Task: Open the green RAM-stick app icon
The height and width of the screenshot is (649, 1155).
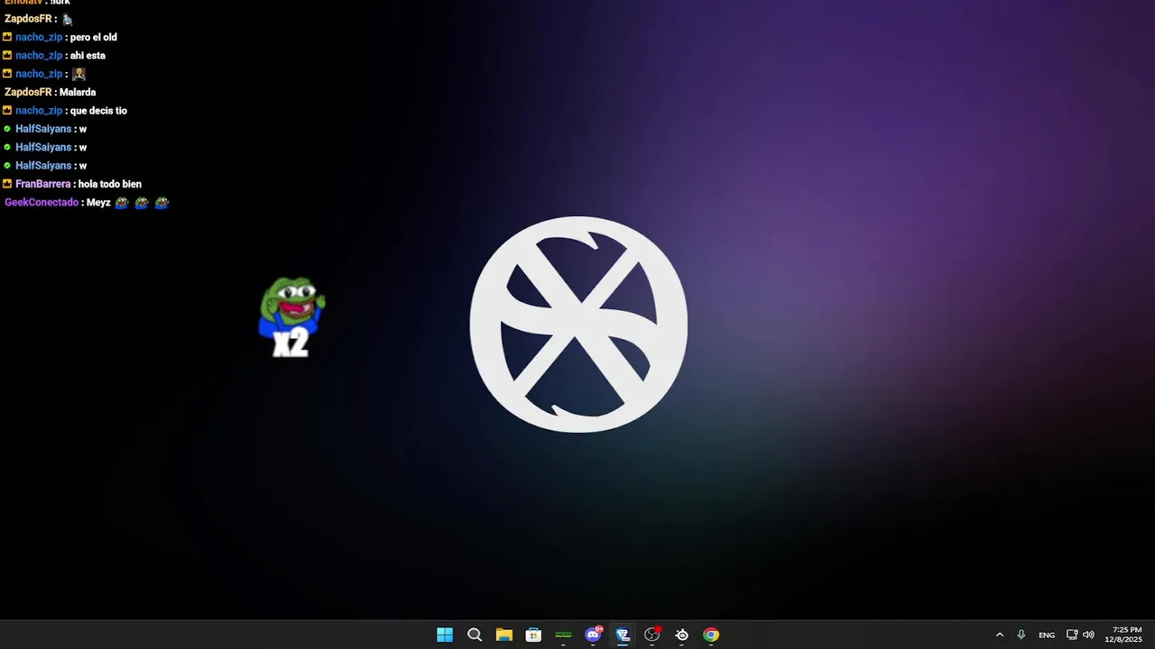Action: tap(563, 635)
